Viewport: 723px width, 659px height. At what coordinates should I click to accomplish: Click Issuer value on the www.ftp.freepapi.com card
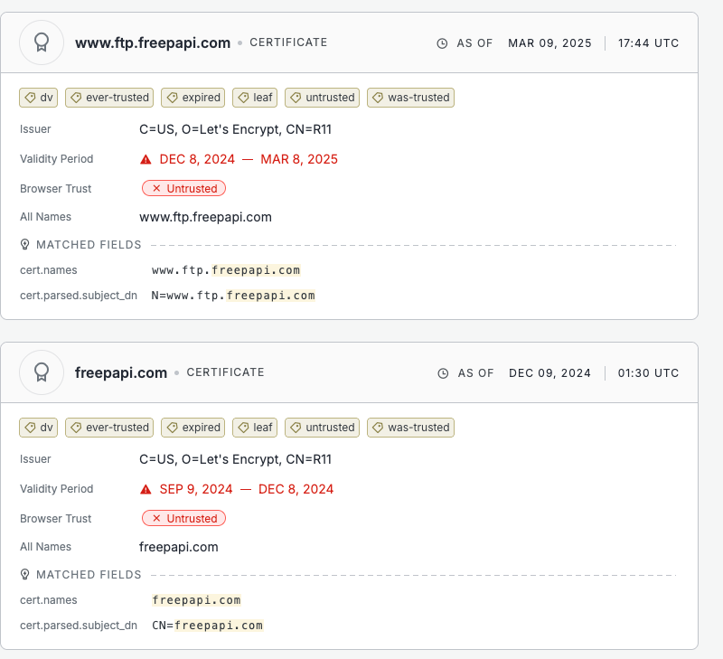click(x=235, y=129)
